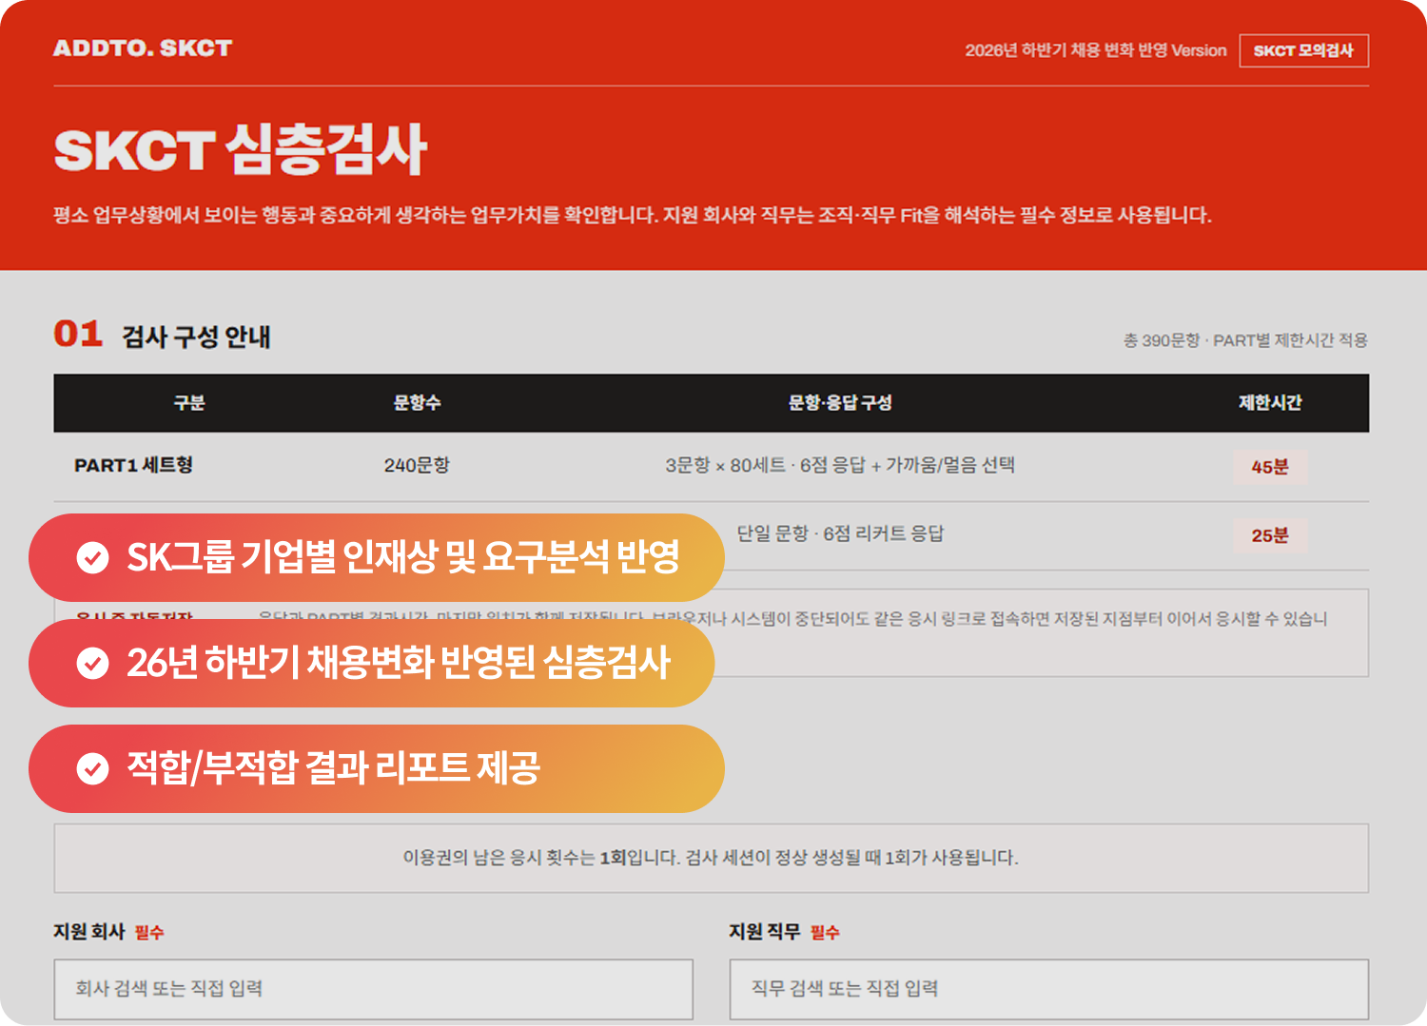Focus the 회사 검색 또는 직접 입력 field
This screenshot has height=1026, width=1427.
click(x=374, y=989)
